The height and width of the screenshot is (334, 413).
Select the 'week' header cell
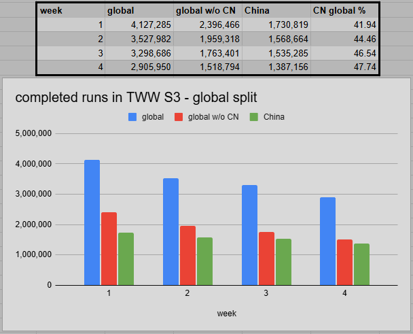(71, 11)
